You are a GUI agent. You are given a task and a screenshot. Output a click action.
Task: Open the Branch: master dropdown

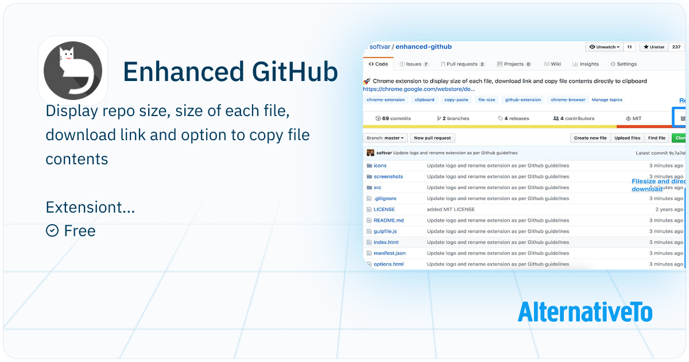point(386,138)
